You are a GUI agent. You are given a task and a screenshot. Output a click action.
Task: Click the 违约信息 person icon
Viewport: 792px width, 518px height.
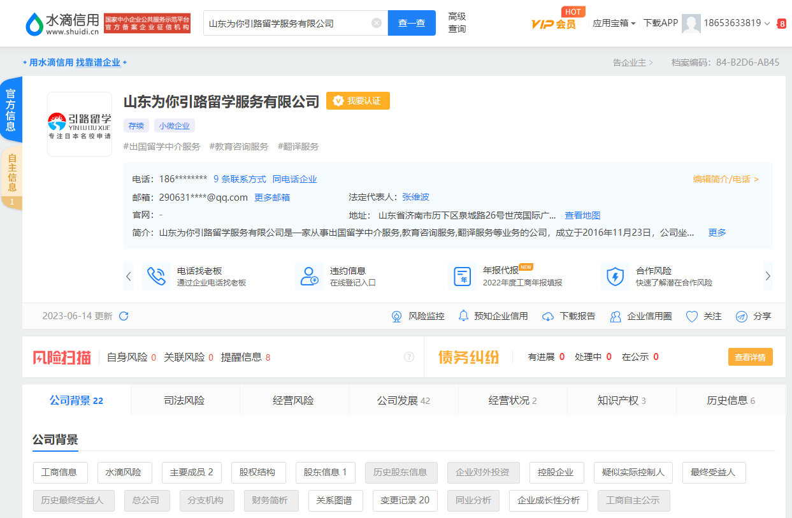click(x=309, y=277)
